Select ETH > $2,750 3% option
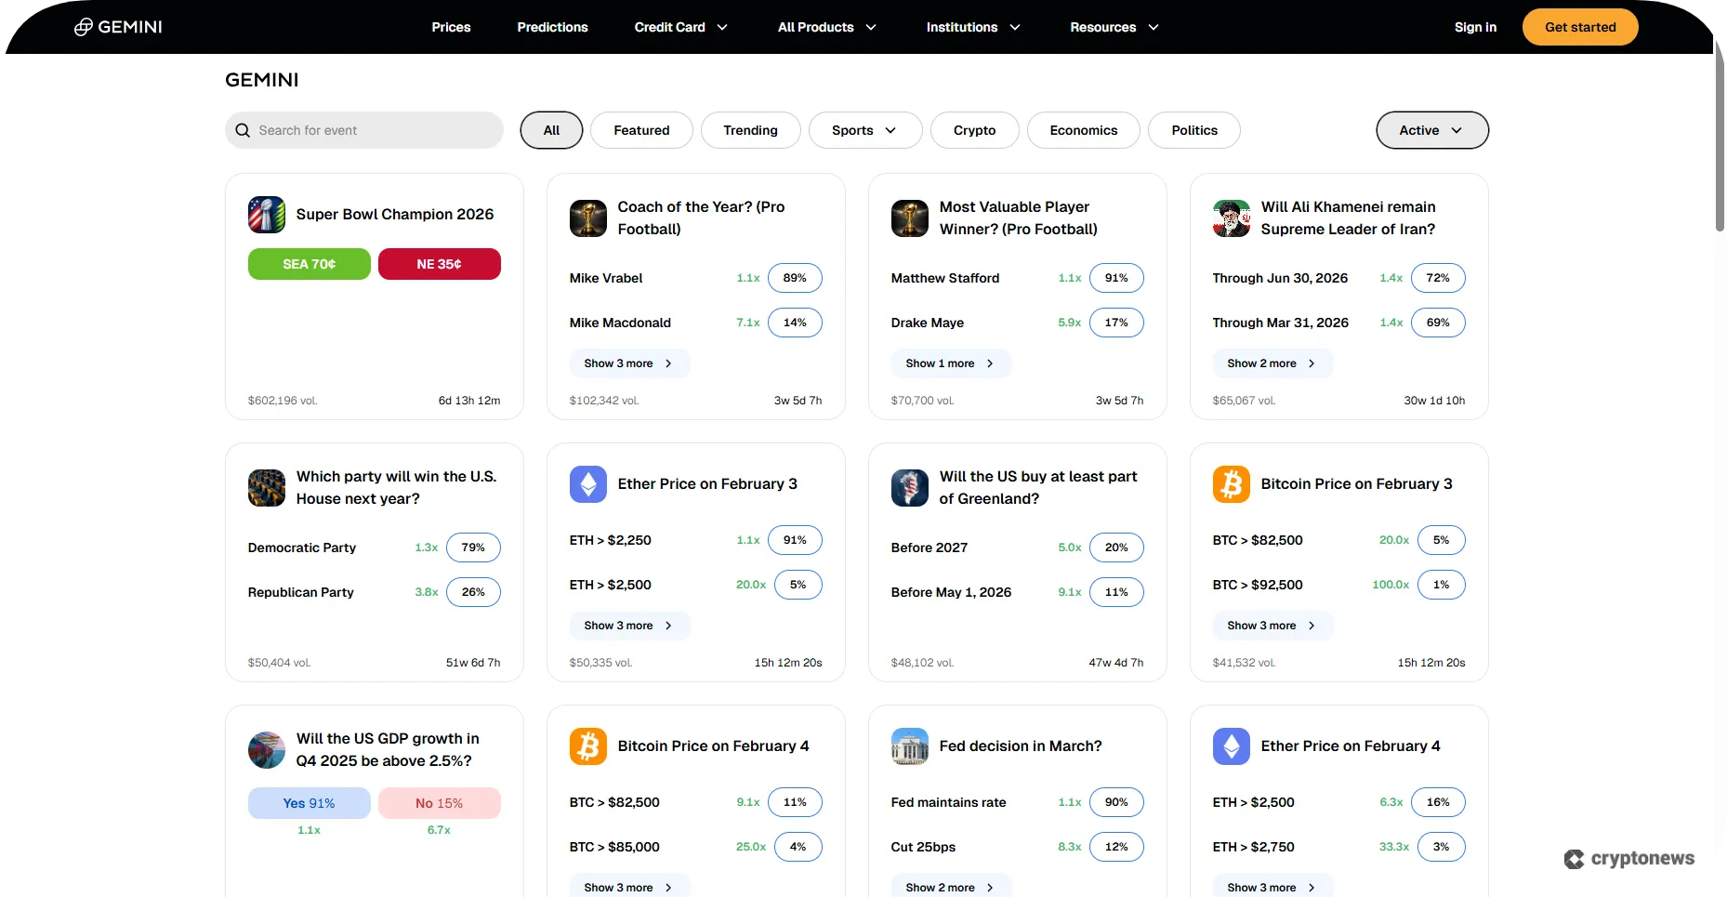 click(x=1442, y=847)
